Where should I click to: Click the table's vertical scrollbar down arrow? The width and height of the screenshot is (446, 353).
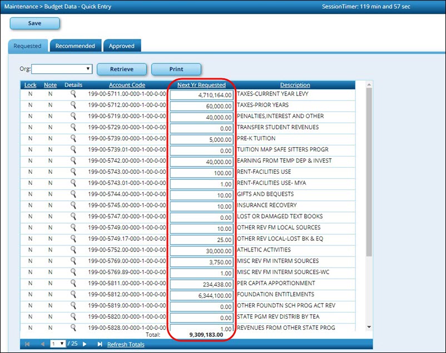pos(369,327)
